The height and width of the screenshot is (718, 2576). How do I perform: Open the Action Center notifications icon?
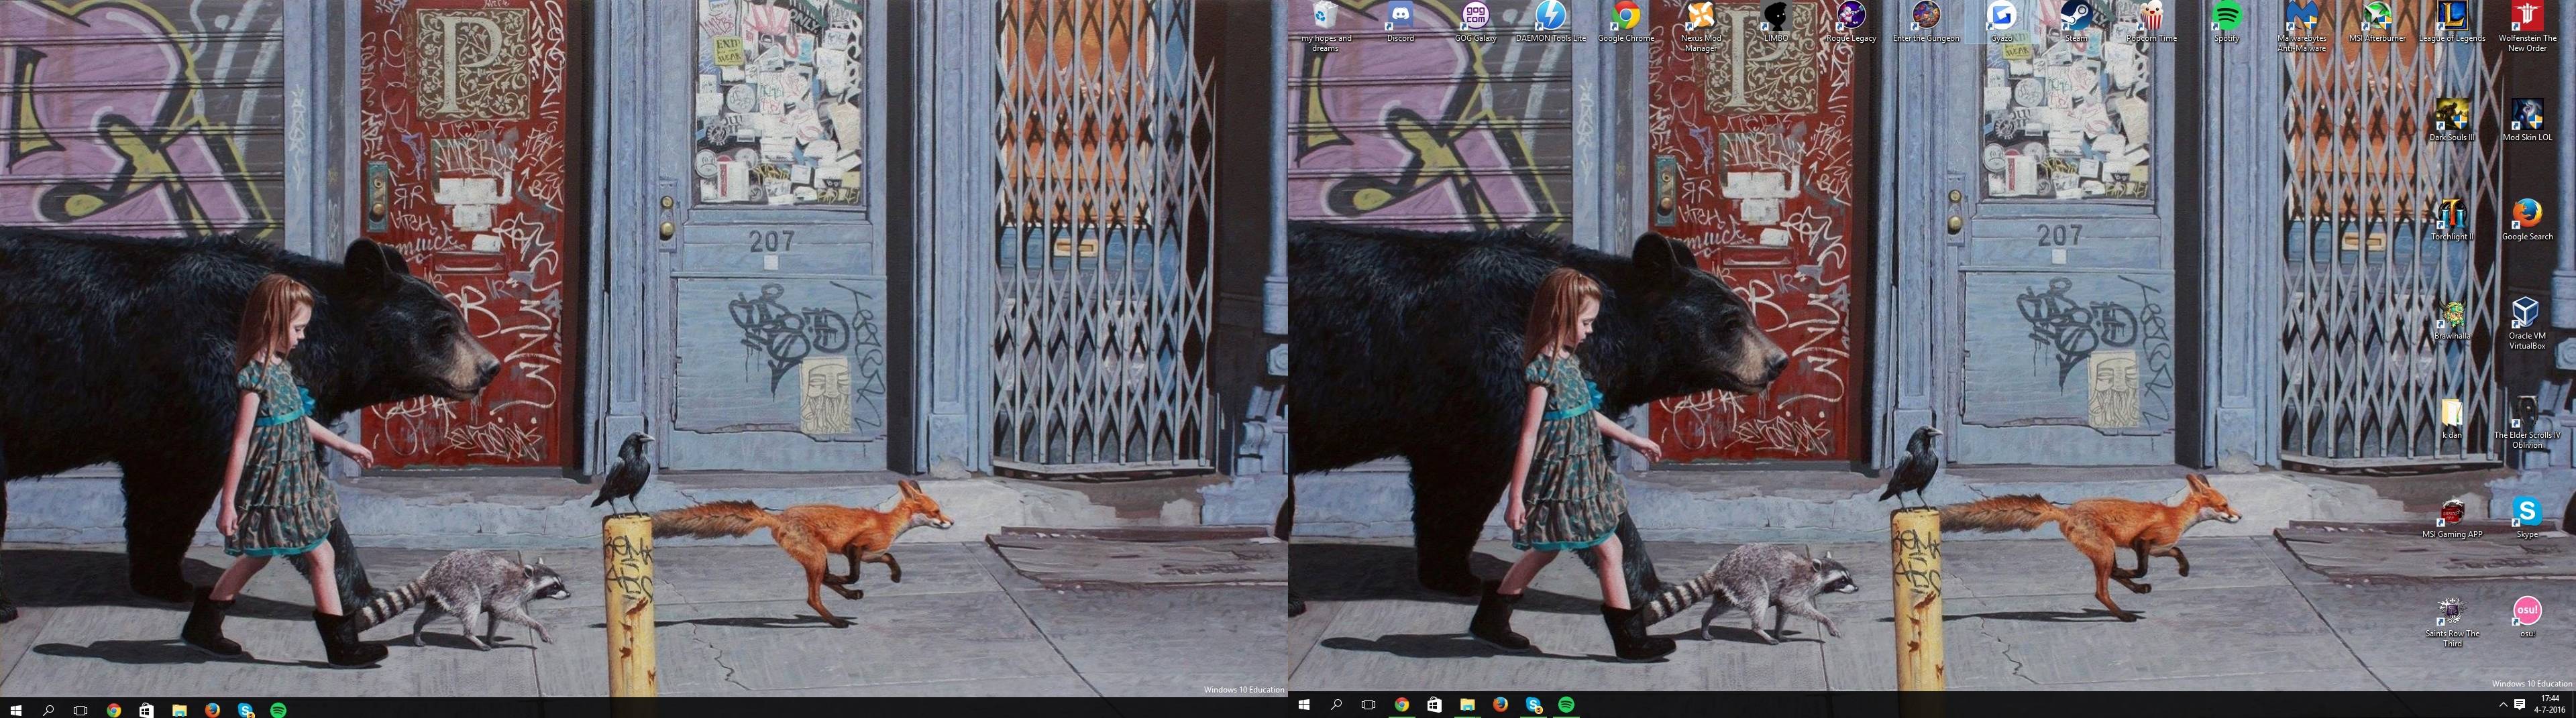point(2520,704)
